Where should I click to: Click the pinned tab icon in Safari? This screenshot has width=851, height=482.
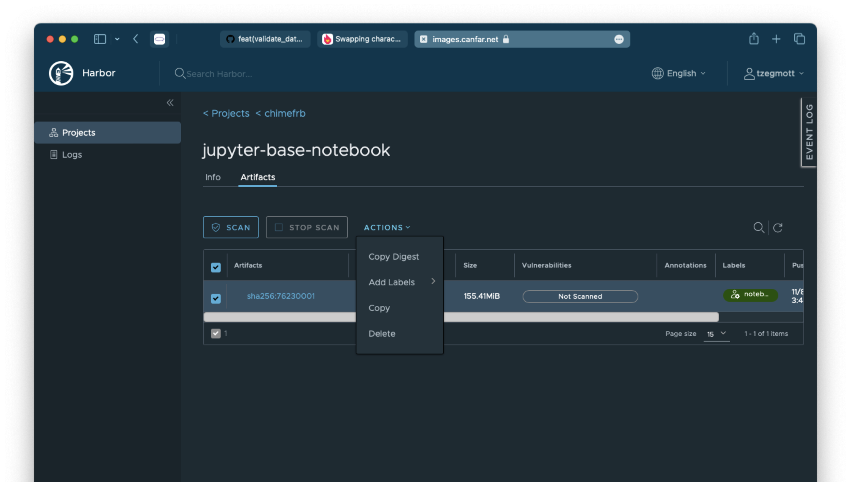pyautogui.click(x=159, y=39)
